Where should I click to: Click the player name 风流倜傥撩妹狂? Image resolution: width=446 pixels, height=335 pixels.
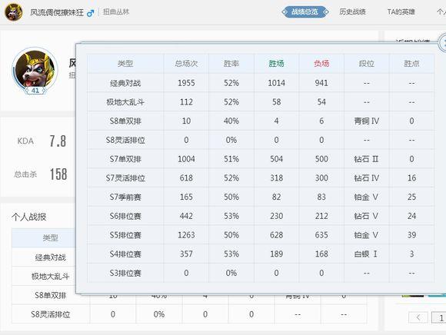click(57, 12)
